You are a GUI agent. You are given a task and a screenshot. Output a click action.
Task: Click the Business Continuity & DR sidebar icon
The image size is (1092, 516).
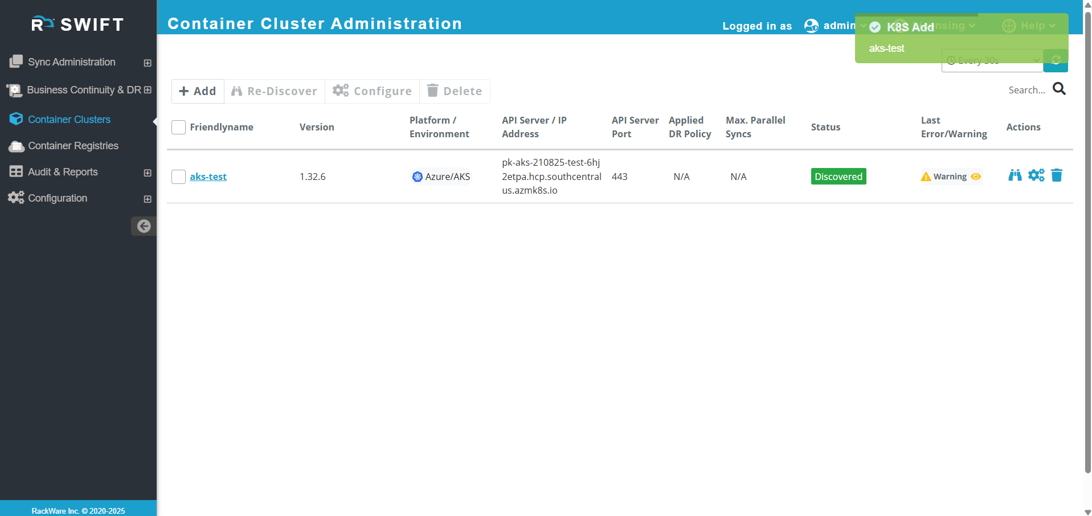tap(14, 90)
